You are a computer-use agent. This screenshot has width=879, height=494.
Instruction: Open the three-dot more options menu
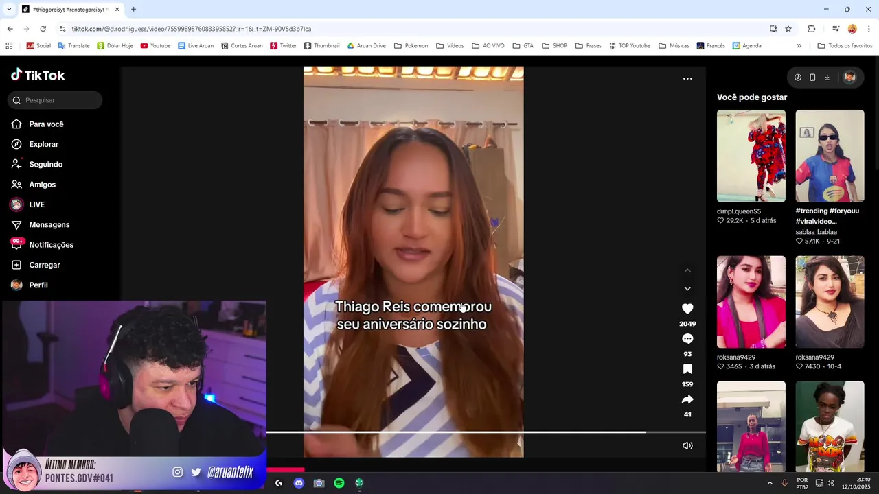[x=687, y=79]
